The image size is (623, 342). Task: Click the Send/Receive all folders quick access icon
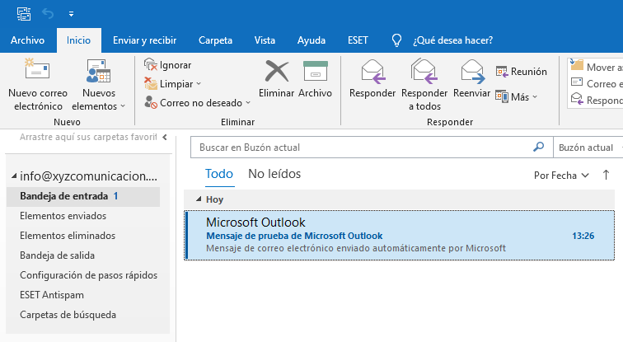coord(24,14)
